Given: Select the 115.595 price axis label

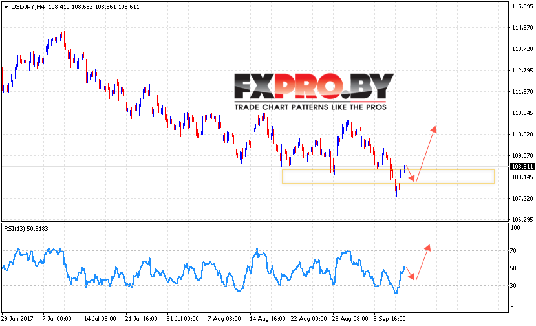Looking at the screenshot, I should [x=522, y=6].
